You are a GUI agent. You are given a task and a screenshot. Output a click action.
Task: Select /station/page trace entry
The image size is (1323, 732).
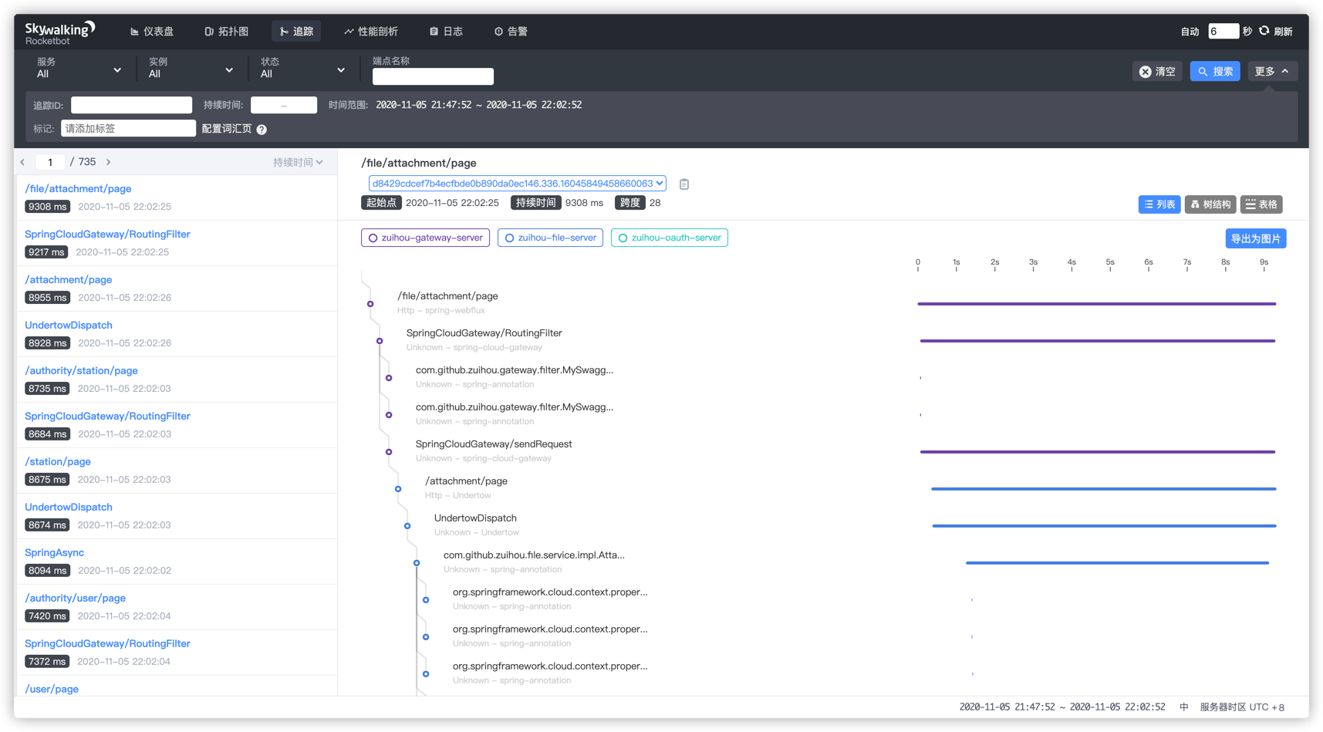coord(177,471)
